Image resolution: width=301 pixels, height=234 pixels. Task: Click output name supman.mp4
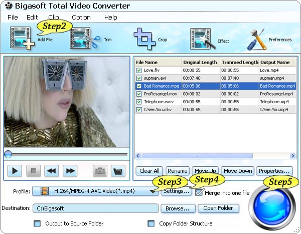pos(272,78)
